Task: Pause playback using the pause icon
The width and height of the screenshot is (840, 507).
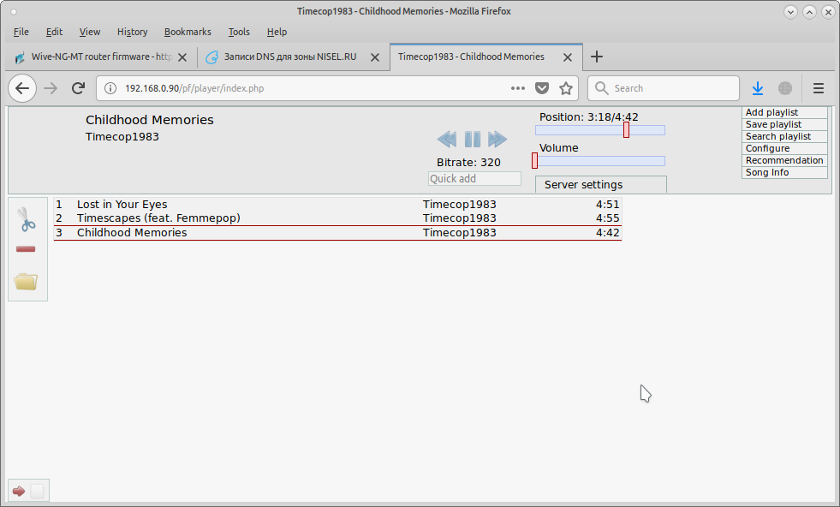Action: tap(472, 140)
